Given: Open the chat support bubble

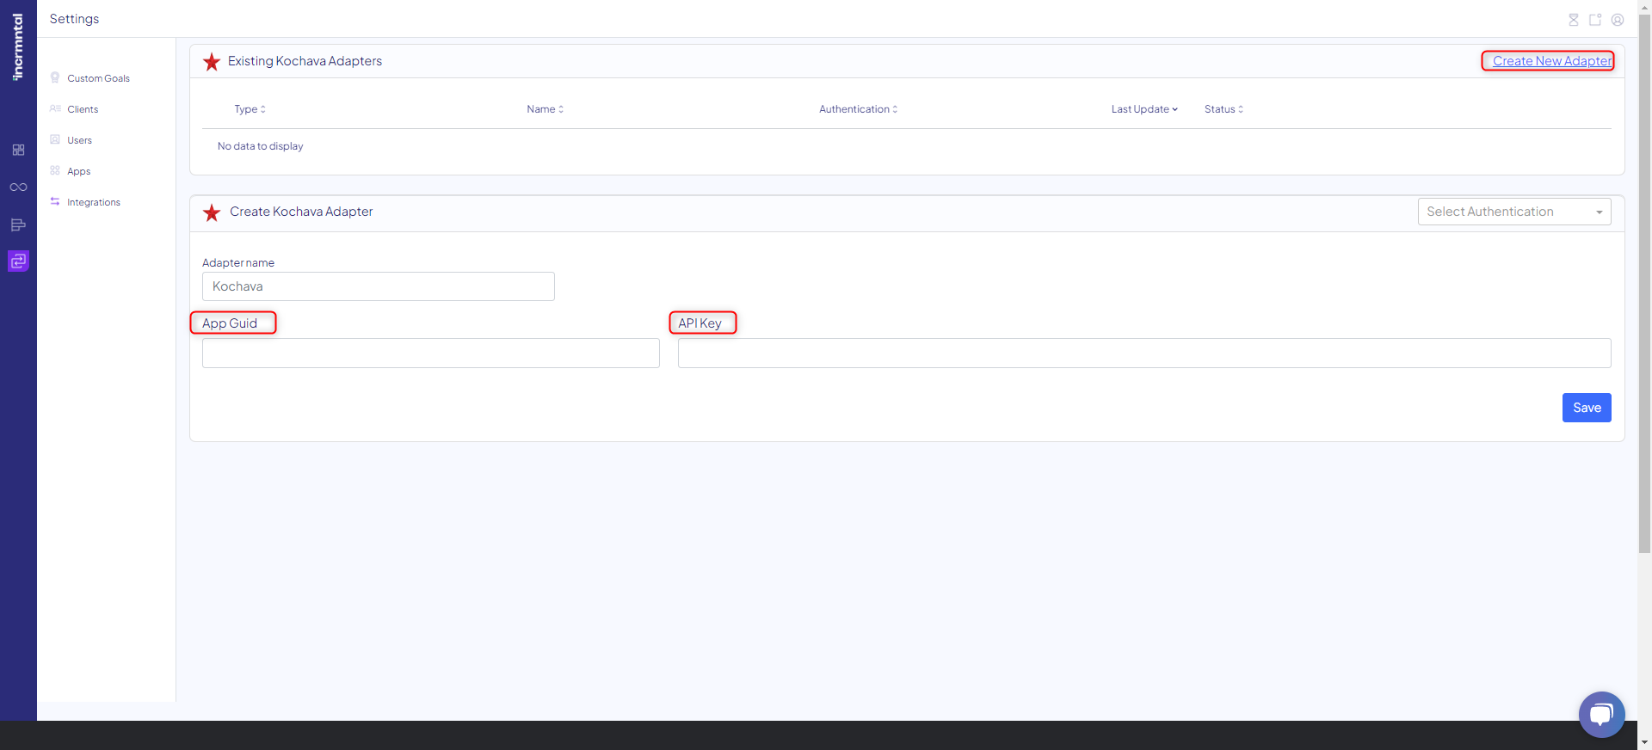Looking at the screenshot, I should [x=1601, y=714].
